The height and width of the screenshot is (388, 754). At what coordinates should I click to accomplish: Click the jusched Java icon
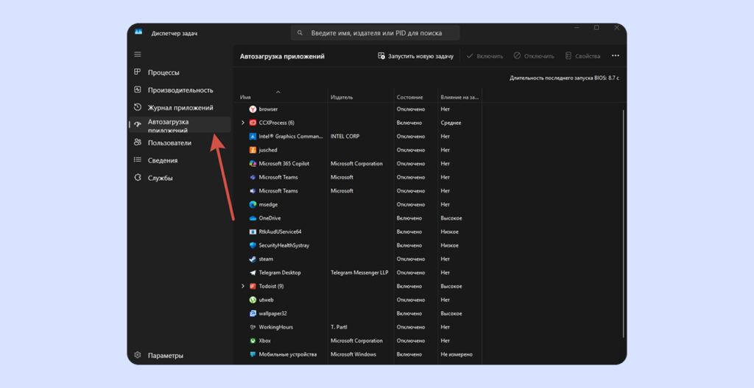point(253,150)
